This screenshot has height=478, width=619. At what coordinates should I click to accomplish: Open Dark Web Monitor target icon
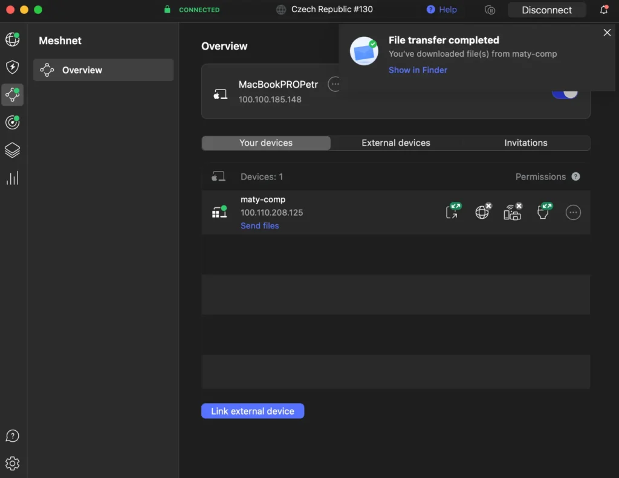point(12,123)
